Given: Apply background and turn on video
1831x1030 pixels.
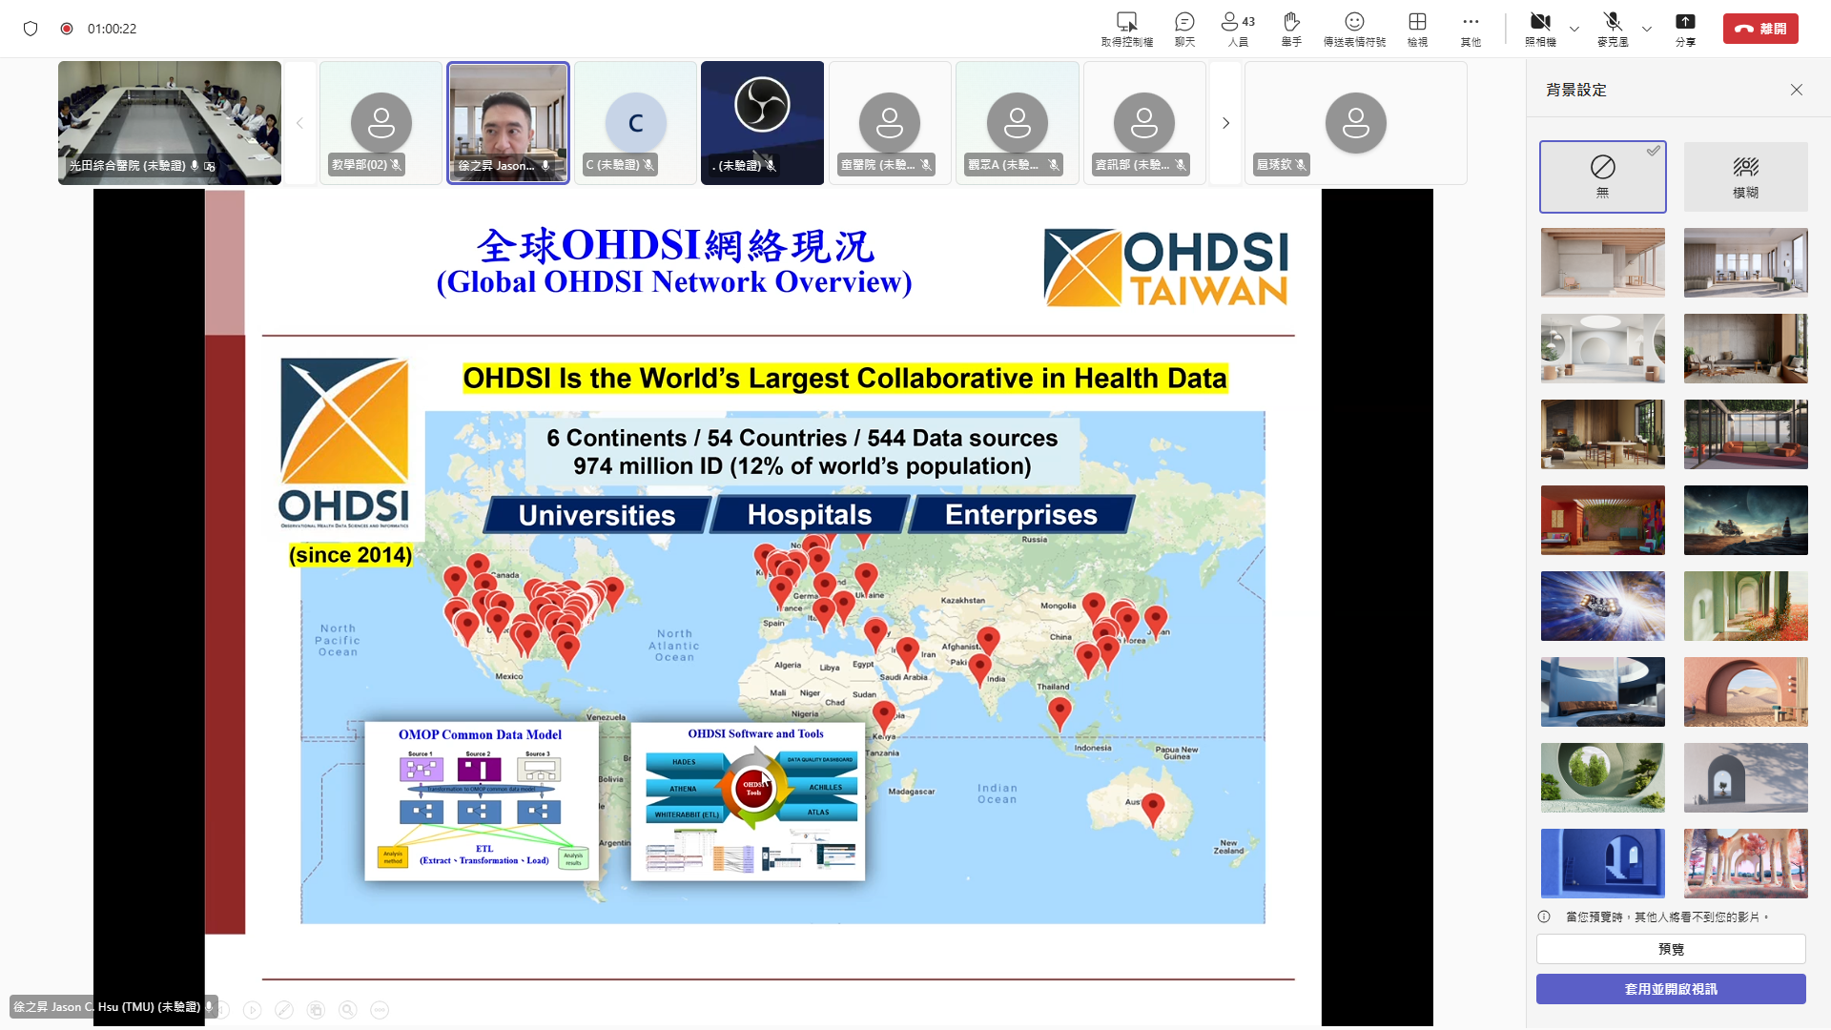Looking at the screenshot, I should click(1671, 989).
